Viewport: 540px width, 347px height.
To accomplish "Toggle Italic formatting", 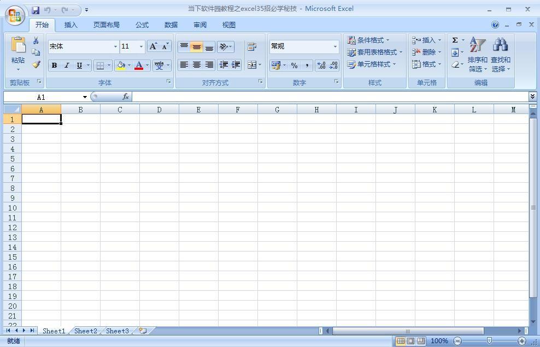I will (67, 65).
